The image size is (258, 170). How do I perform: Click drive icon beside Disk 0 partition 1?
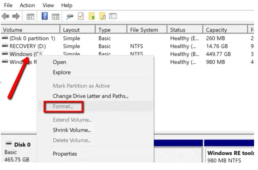click(x=5, y=38)
